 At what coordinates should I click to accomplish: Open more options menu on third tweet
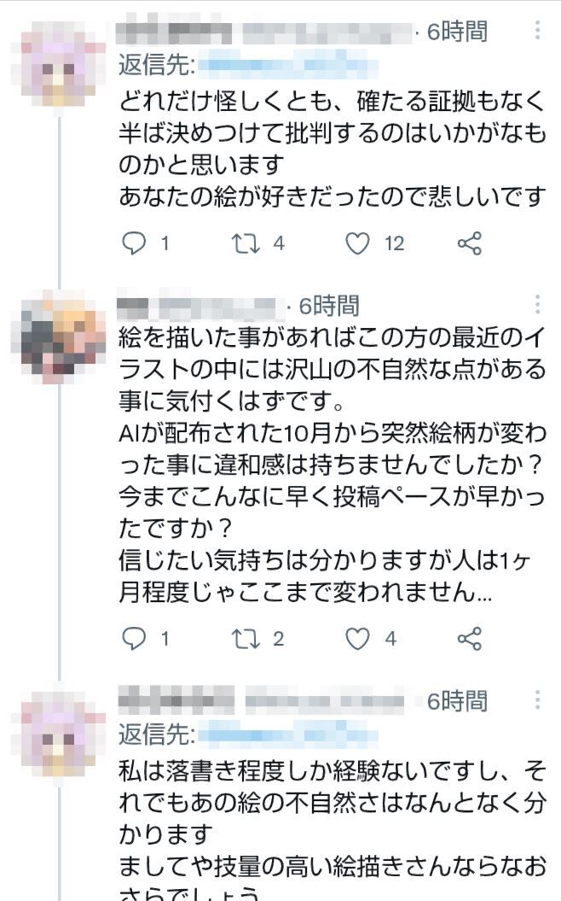point(537,699)
